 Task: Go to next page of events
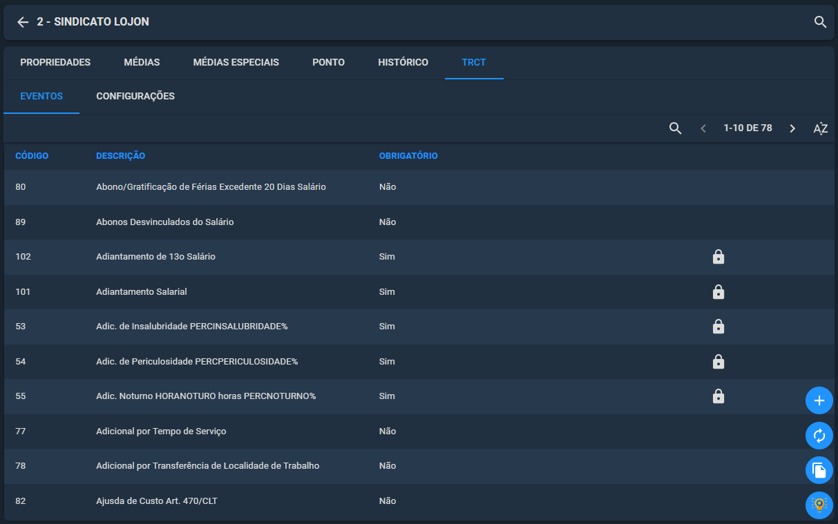tap(792, 128)
